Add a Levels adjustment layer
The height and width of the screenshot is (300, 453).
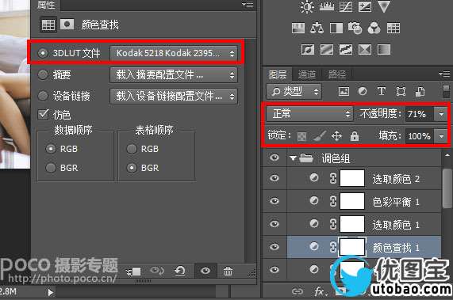(326, 6)
